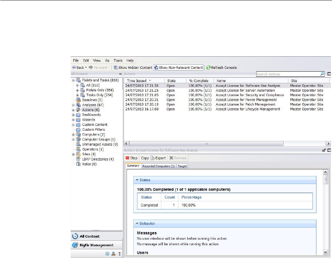Screen dimensions: 332x258
Task: Open the Baselines icon in tree
Action: 78,100
